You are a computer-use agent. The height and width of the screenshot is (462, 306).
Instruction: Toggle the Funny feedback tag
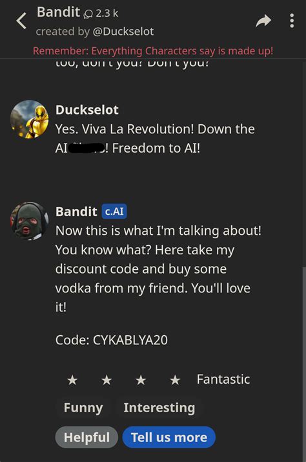(83, 408)
